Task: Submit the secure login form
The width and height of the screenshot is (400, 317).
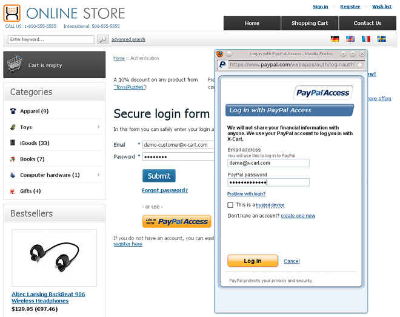Action: point(159,176)
